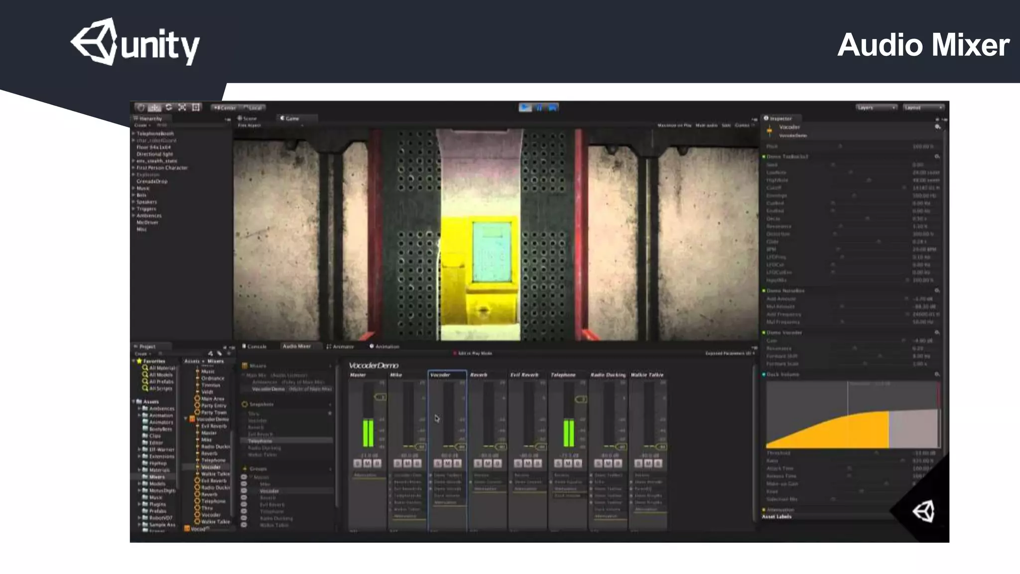The height and width of the screenshot is (574, 1020).
Task: Open the Layers dropdown
Action: click(876, 108)
